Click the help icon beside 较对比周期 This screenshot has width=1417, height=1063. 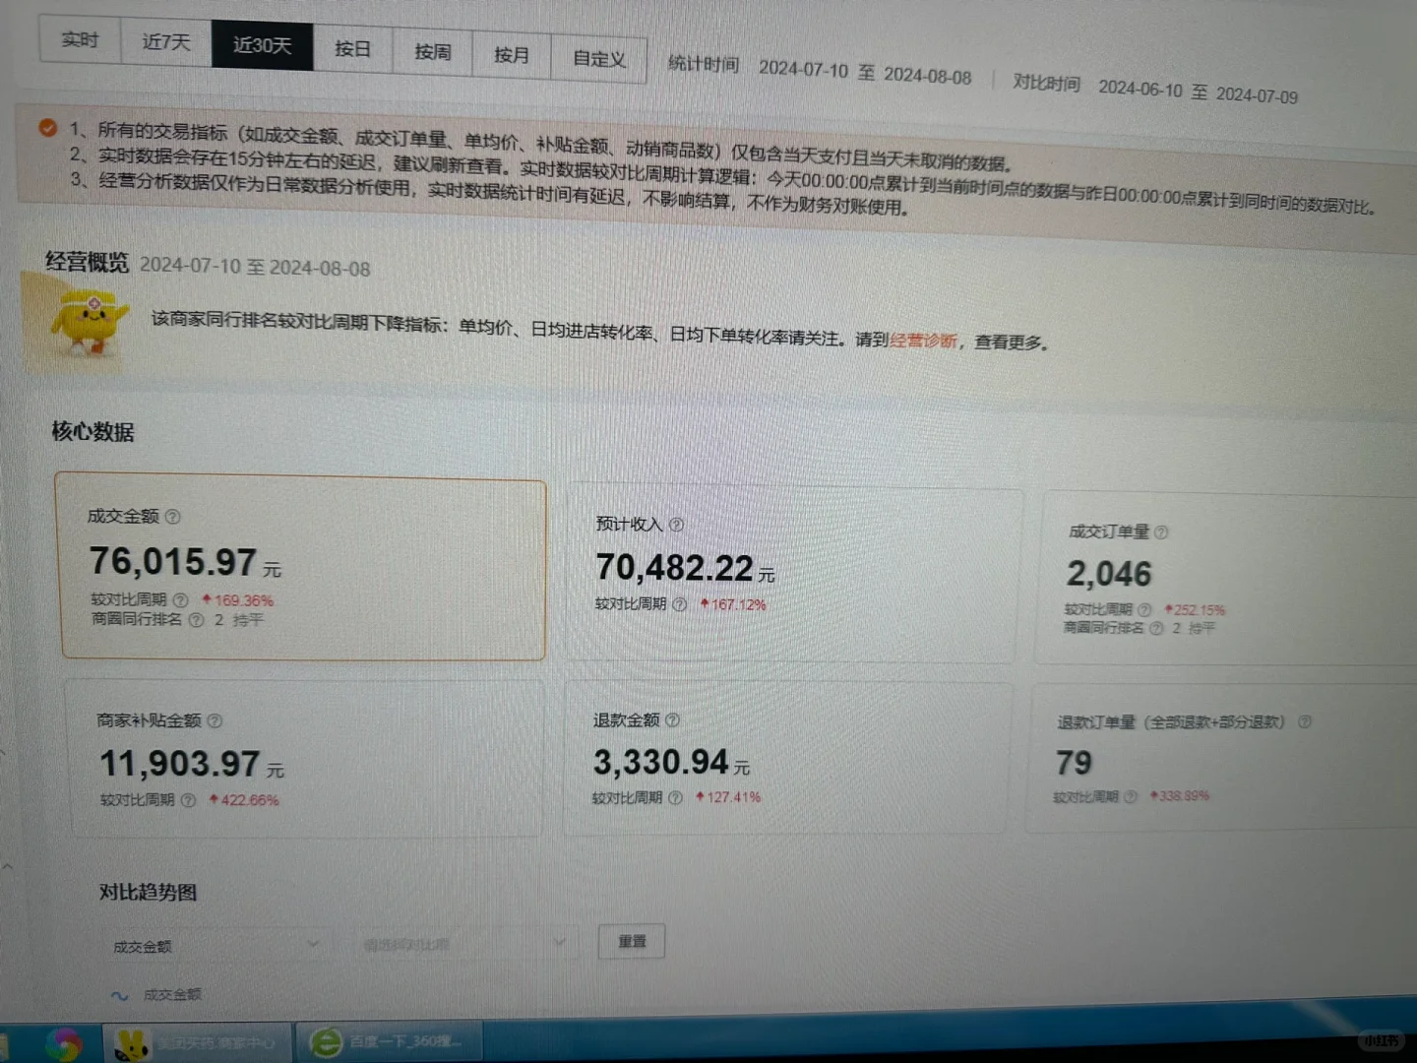coord(180,600)
